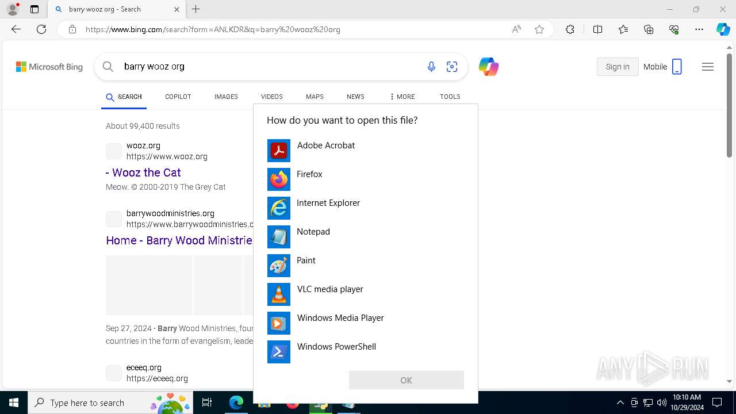736x414 pixels.
Task: Open Edge extensions puzzle icon
Action: (570, 29)
